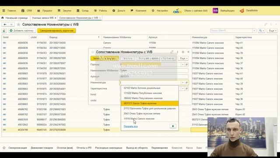
Task: Click the forward navigation arrow
Action: click(x=11, y=25)
